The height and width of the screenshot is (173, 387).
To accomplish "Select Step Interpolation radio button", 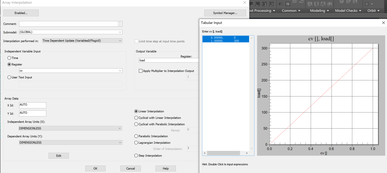I will [136, 155].
